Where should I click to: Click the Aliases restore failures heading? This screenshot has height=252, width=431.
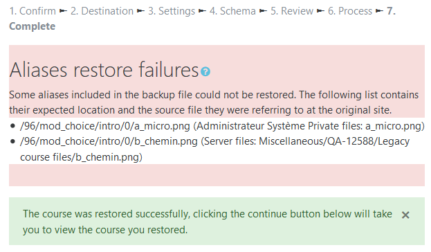(104, 70)
